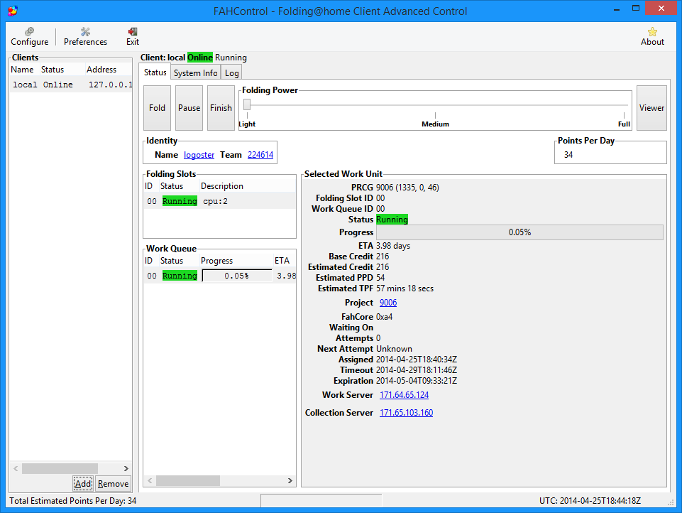Click the Work Queue horizontal scrollbar thumb

coord(188,481)
